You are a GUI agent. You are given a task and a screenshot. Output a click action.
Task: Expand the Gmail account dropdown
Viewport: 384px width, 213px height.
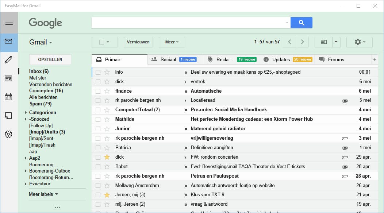41,42
